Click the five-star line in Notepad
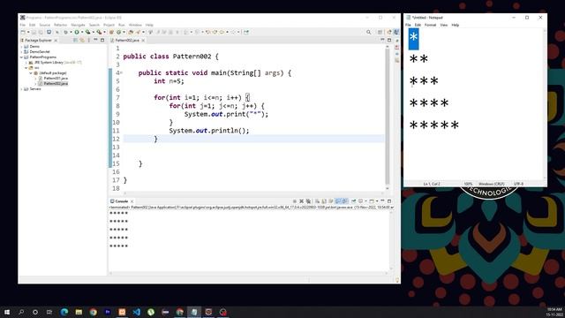Viewport: 565px width, 318px height. click(x=434, y=125)
